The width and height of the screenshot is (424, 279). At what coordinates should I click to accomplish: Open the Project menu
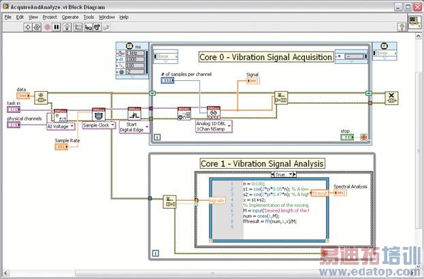[50, 17]
